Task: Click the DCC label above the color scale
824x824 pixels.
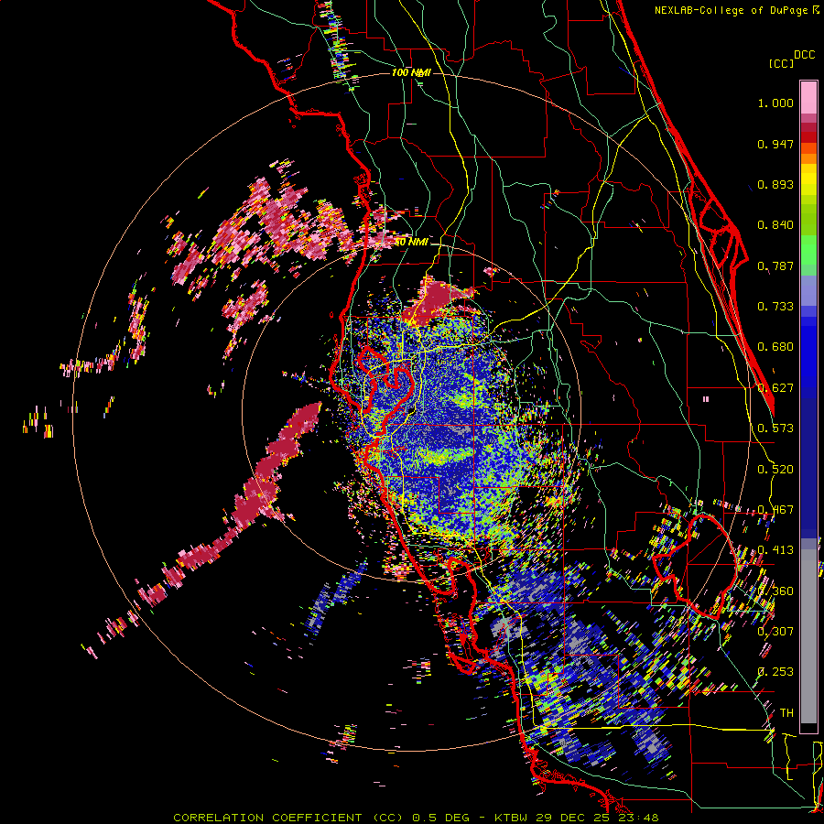Action: [805, 55]
